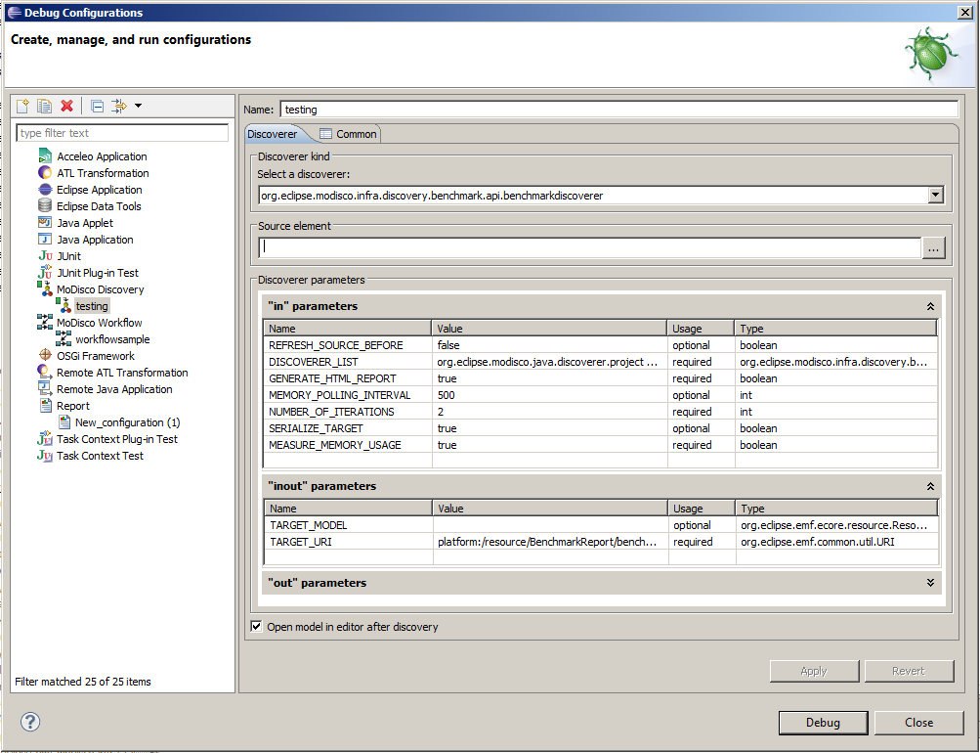Screen dimensions: 980x753
Task: Click the Eclipse Data Tools icon
Action: coord(45,205)
